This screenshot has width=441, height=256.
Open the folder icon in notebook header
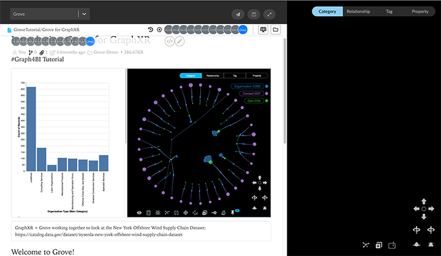tap(276, 29)
